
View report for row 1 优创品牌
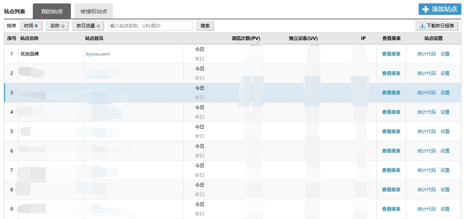pyautogui.click(x=391, y=54)
